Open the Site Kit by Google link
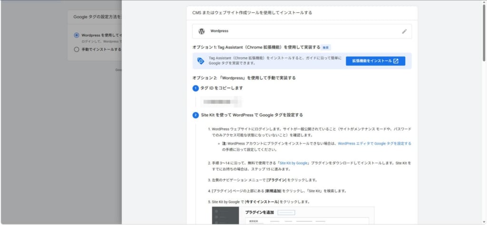Screen dimensions: 487x225 (293, 163)
